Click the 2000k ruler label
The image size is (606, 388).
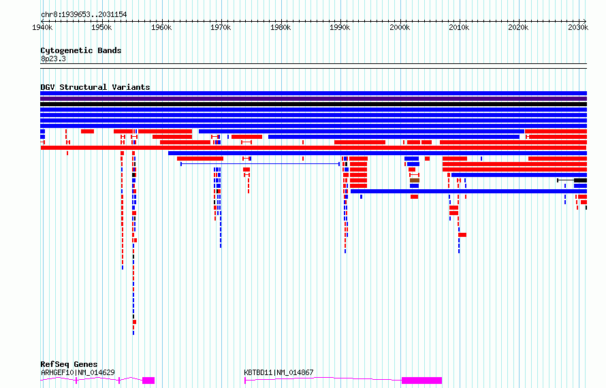point(400,27)
